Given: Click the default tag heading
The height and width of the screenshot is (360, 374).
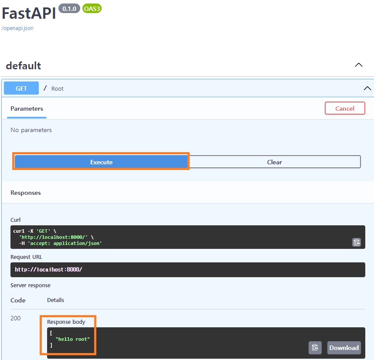Looking at the screenshot, I should pos(24,66).
